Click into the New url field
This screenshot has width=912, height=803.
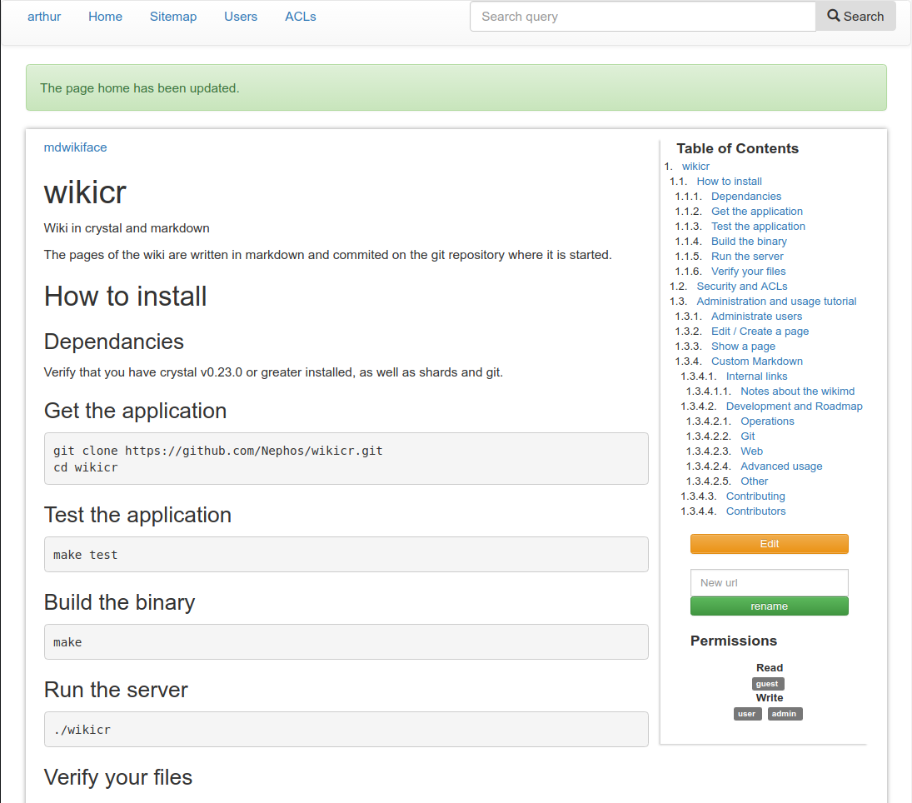coord(769,582)
